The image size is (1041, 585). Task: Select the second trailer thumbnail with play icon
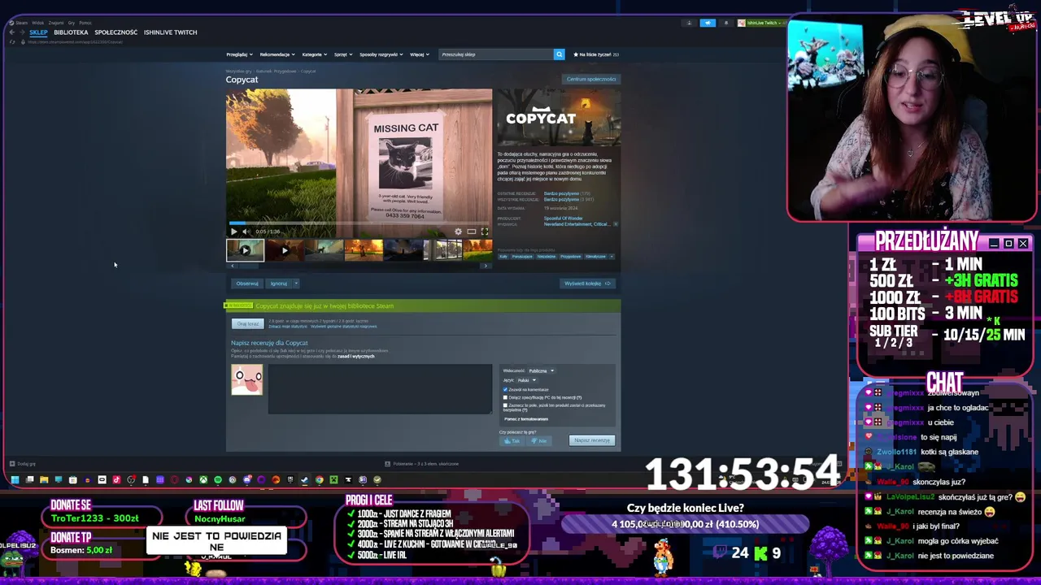pos(285,250)
